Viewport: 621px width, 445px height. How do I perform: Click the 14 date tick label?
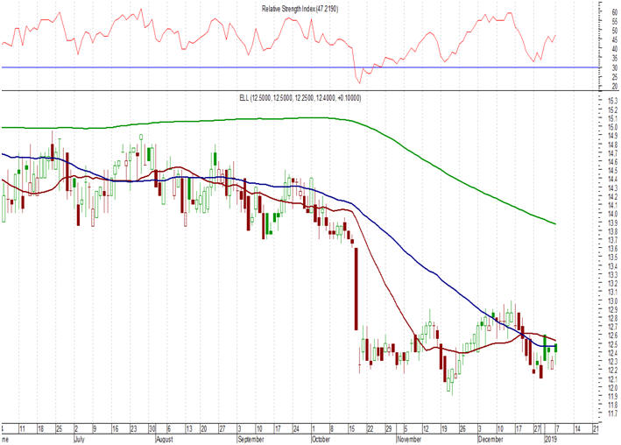pos(577,429)
